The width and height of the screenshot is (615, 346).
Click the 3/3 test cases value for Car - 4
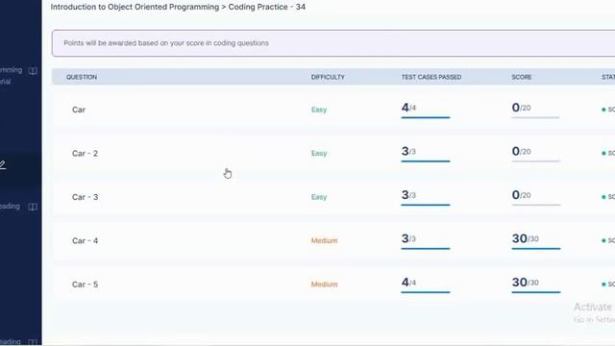point(408,238)
